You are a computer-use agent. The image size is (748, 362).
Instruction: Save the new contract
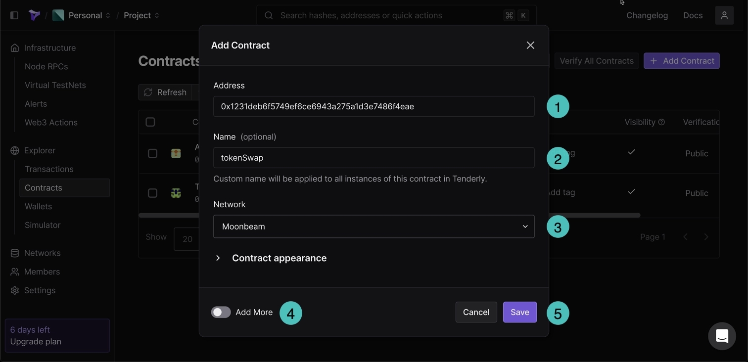click(519, 312)
